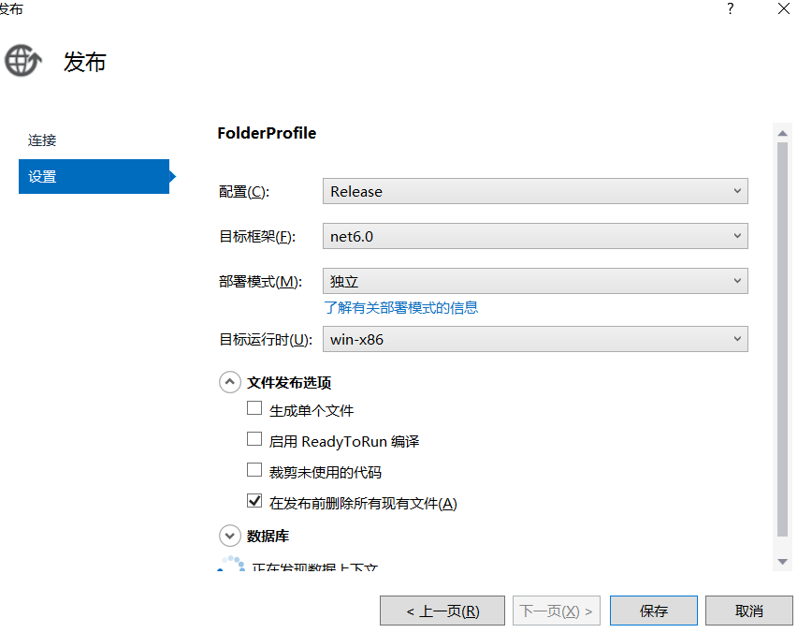Image resolution: width=812 pixels, height=633 pixels.
Task: Go back with 上一页 button
Action: coord(442,611)
